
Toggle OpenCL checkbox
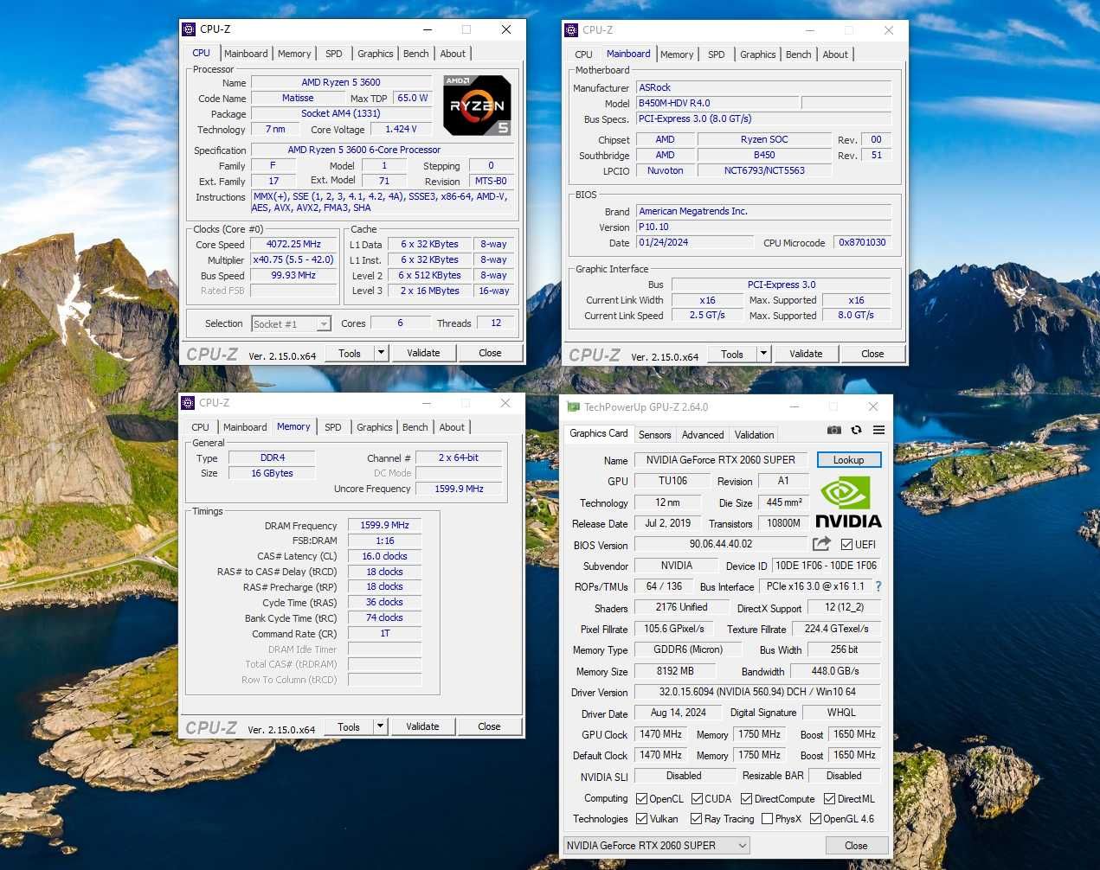pos(641,799)
